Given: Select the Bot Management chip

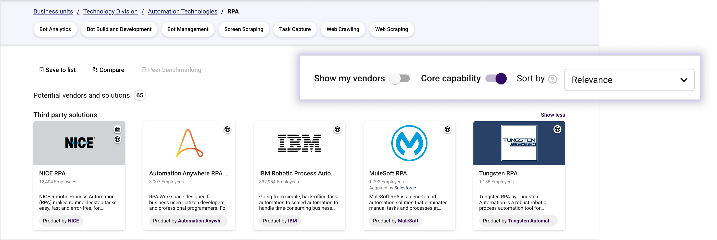Looking at the screenshot, I should 188,29.
